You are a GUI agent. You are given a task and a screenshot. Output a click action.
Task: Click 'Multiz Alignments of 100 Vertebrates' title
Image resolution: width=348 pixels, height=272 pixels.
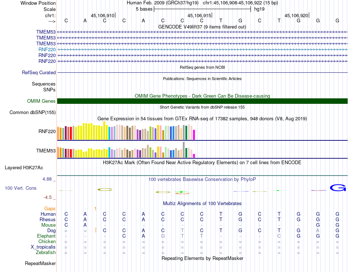202,203
